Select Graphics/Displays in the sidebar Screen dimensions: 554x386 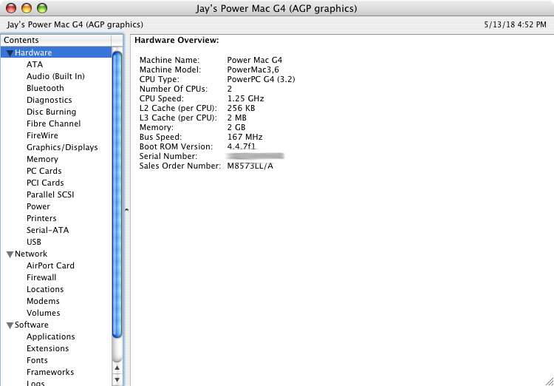coord(62,147)
